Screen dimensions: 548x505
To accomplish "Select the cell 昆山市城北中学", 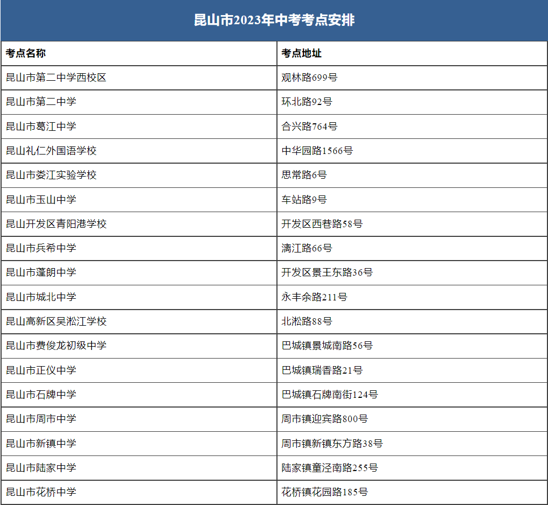I will [x=138, y=297].
